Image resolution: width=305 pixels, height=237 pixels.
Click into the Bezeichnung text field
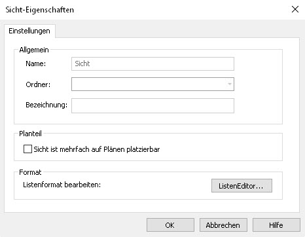152,105
